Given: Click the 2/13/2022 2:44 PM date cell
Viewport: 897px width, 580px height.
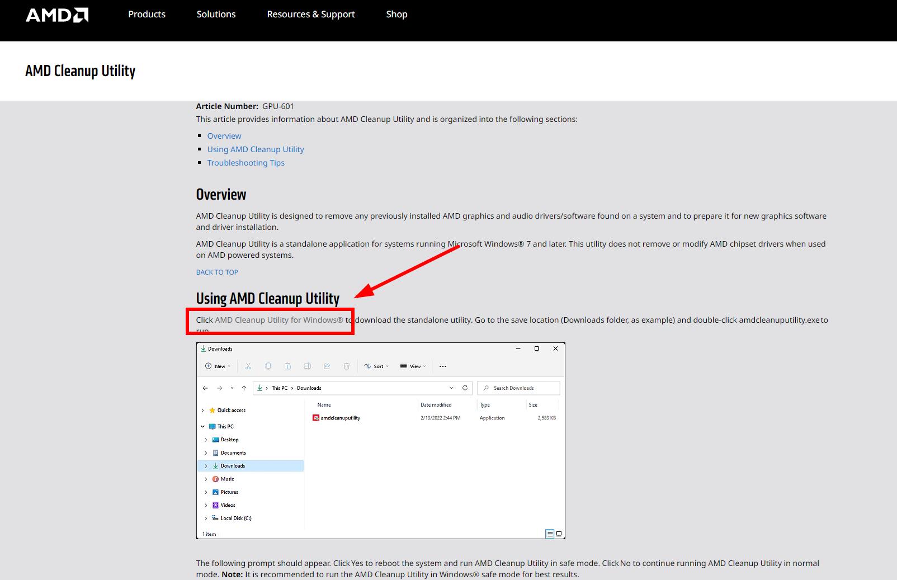Looking at the screenshot, I should click(441, 418).
